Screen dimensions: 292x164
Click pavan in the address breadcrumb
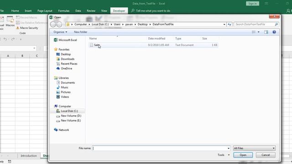(x=129, y=24)
